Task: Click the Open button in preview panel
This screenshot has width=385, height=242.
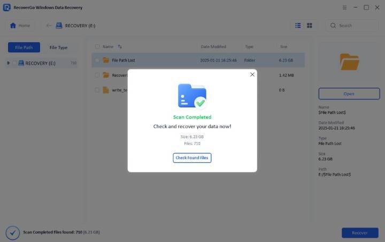Action: [349, 94]
